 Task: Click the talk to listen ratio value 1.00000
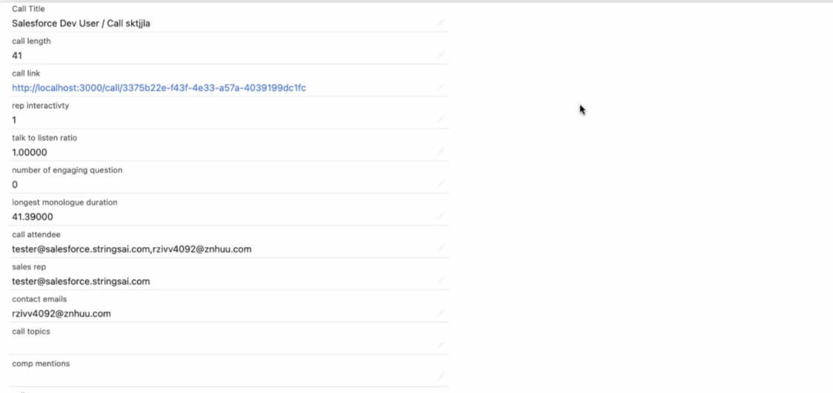(29, 153)
